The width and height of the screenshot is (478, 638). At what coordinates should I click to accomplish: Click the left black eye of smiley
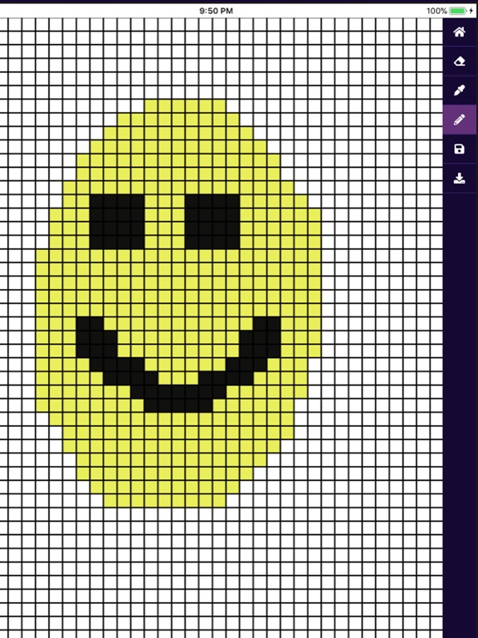(x=117, y=222)
